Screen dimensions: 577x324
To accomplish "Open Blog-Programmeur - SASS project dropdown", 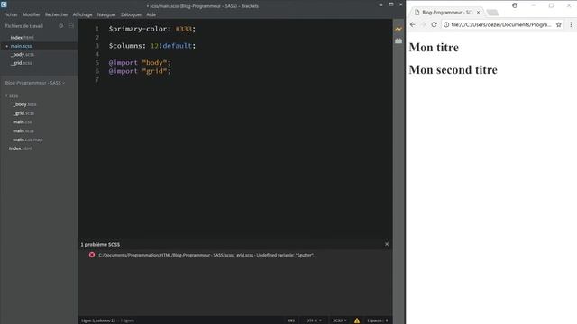I will [x=35, y=83].
